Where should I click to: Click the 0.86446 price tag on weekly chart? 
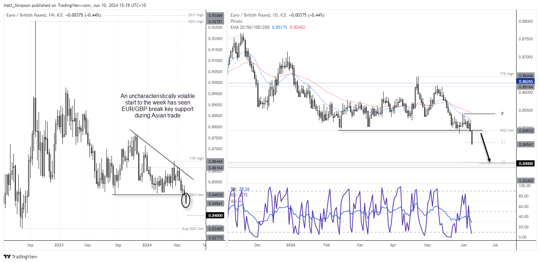click(215, 161)
